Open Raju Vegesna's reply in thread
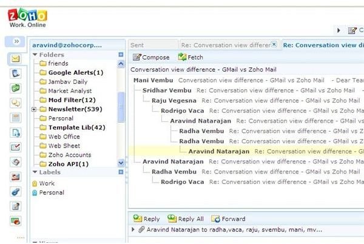This screenshot has height=244, width=364. (257, 101)
